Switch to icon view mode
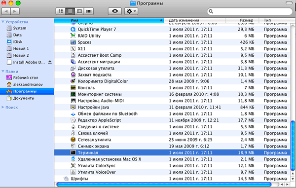 click(61, 11)
